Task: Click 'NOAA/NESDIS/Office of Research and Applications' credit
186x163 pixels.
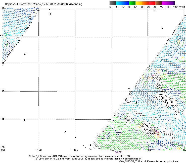Action: [148, 161]
